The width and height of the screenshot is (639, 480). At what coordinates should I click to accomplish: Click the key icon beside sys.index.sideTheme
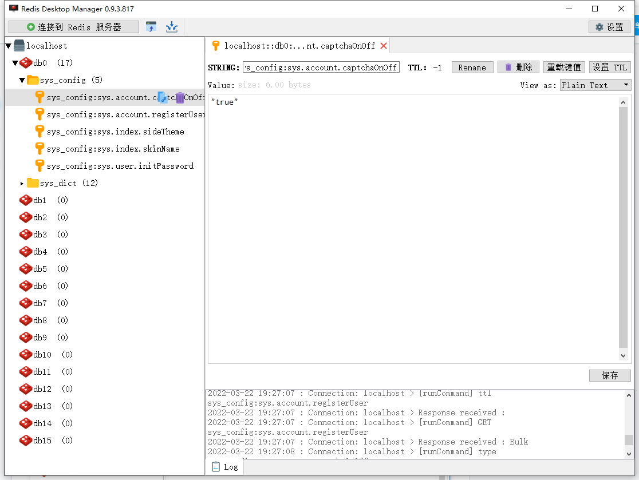tap(39, 132)
